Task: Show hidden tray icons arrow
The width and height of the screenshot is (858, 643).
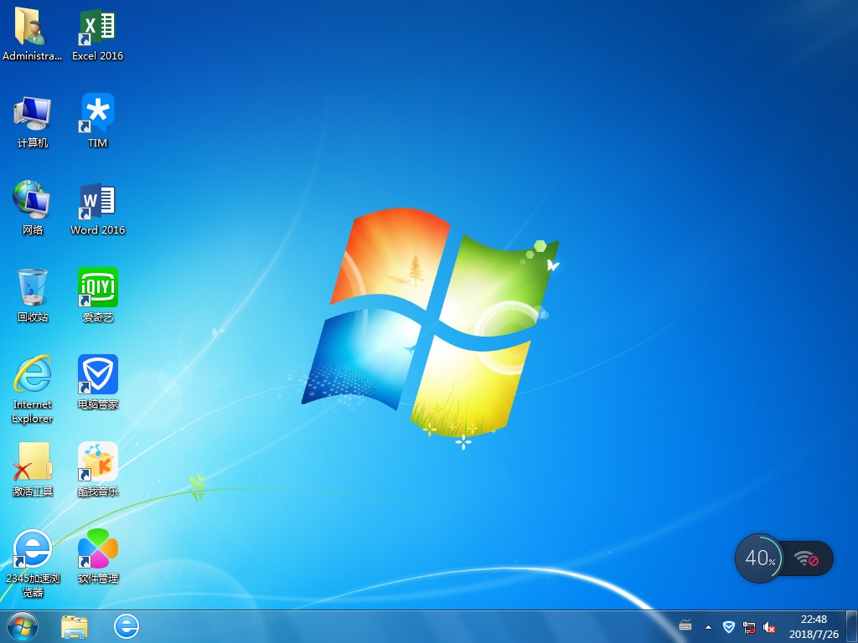Action: pos(708,627)
